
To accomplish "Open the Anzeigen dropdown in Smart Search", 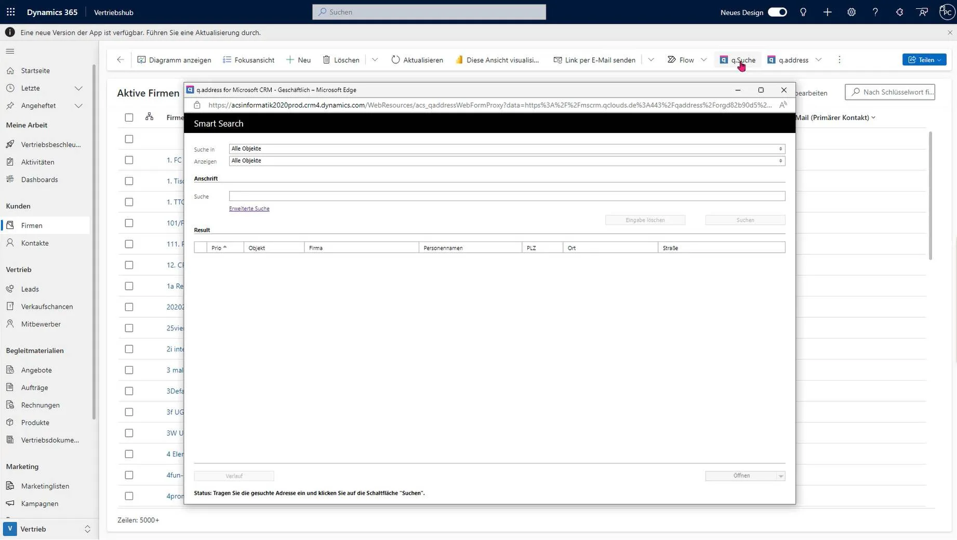I will coord(507,161).
